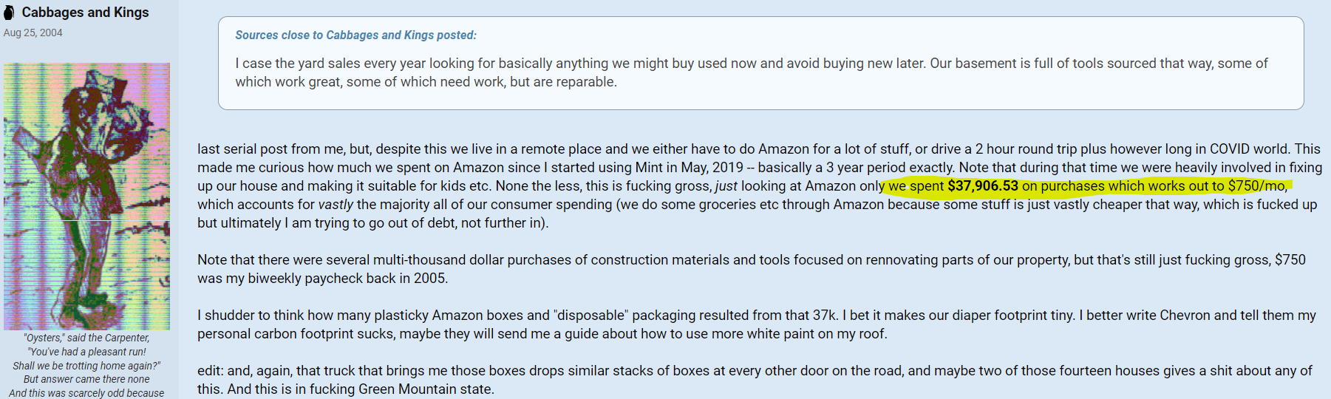Click the italic word 'vastly'
Viewport: 1331px width, 399px height.
(x=336, y=205)
